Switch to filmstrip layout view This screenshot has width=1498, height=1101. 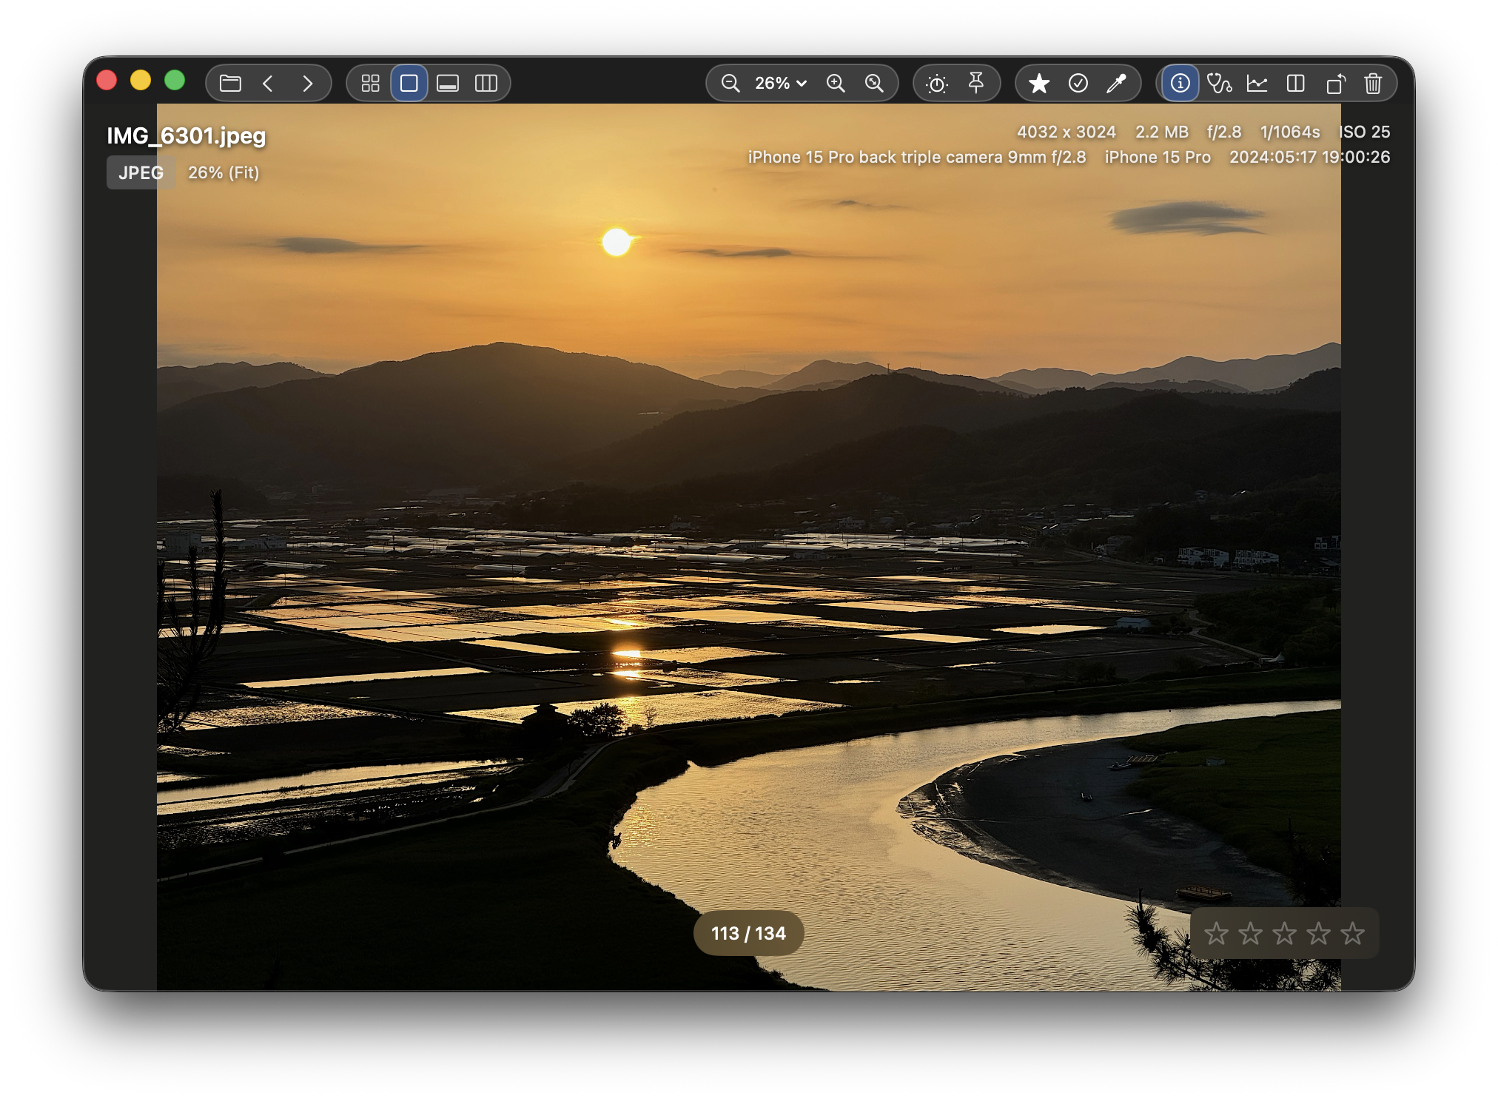point(447,83)
